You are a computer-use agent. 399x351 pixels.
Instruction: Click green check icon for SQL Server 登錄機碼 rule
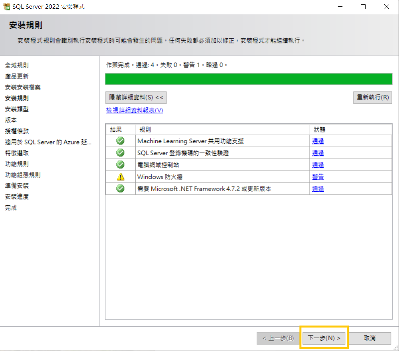click(x=120, y=152)
